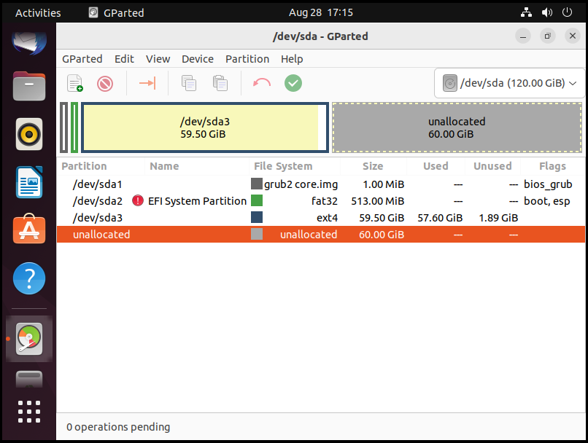Screen dimensions: 588x443
Task: Open the View menu
Action: [x=158, y=59]
